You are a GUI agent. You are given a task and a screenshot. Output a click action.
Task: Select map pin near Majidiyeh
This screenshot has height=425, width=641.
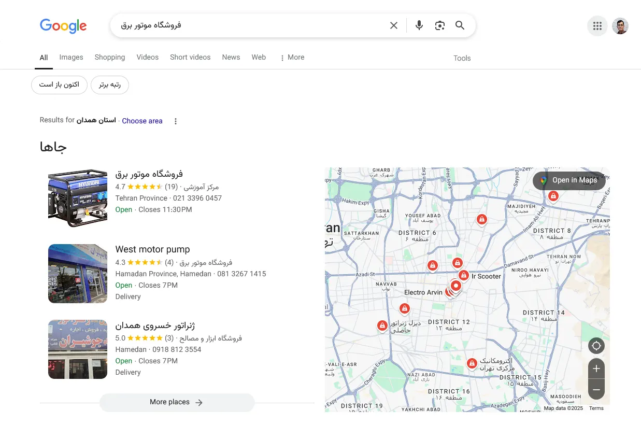[x=553, y=196]
